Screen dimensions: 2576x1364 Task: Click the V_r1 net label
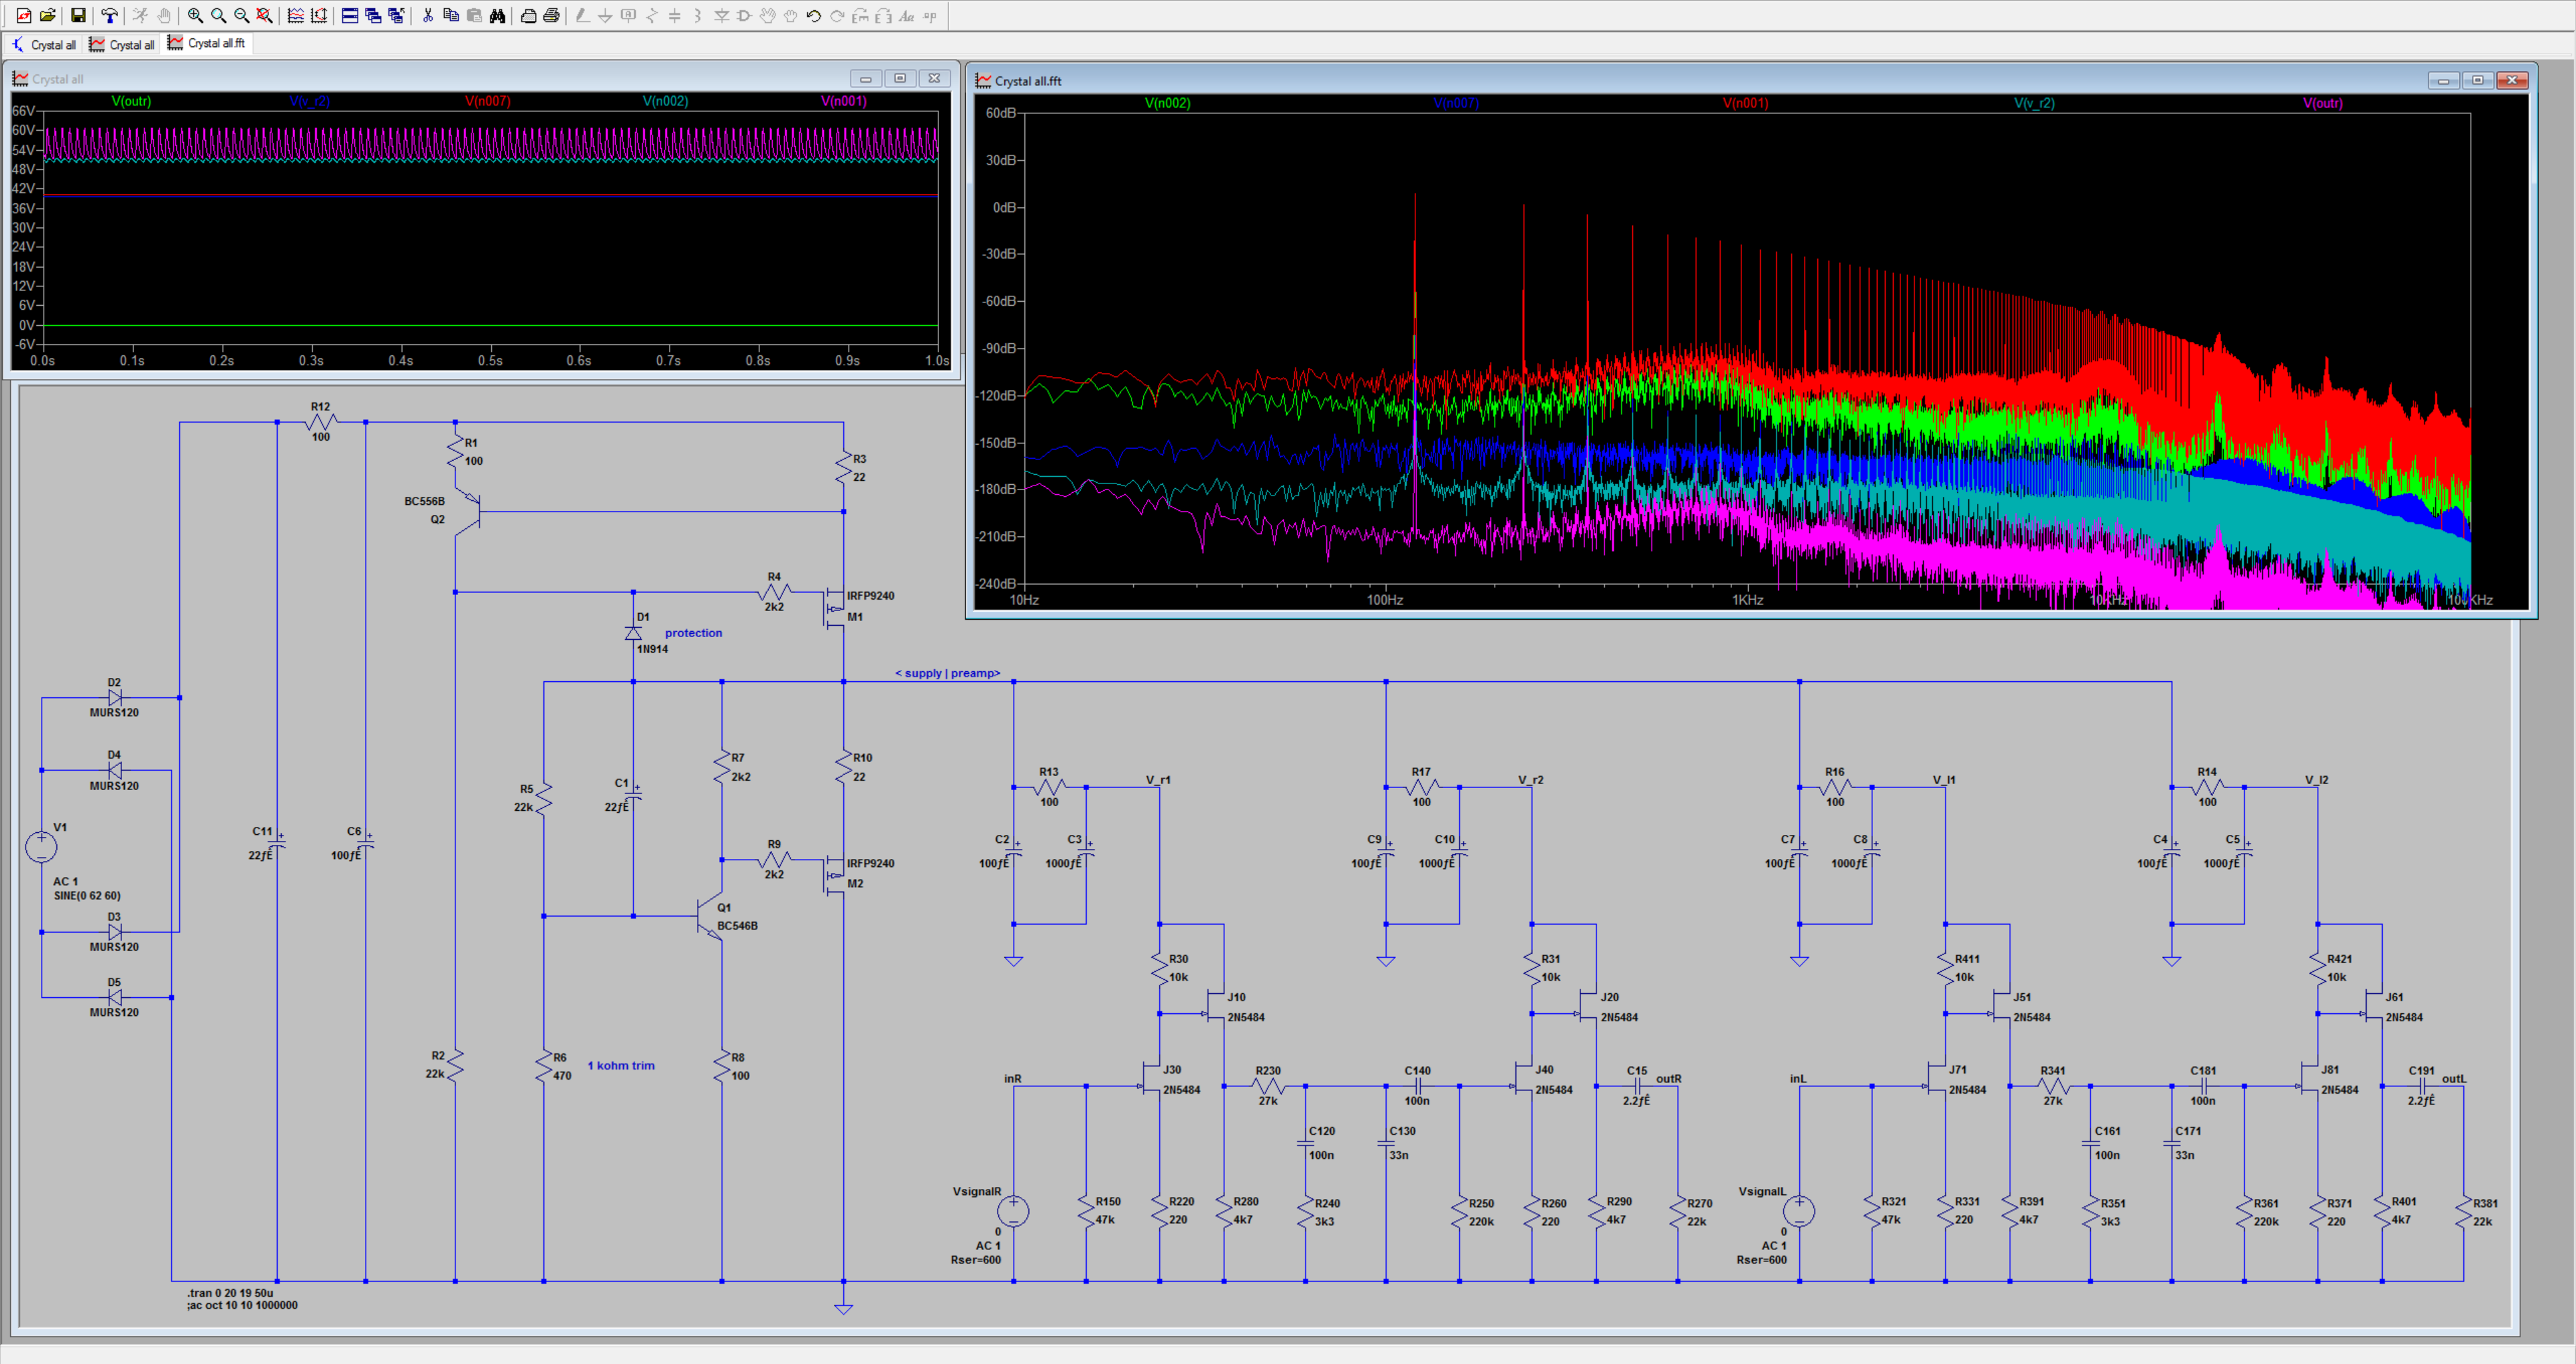point(1158,780)
